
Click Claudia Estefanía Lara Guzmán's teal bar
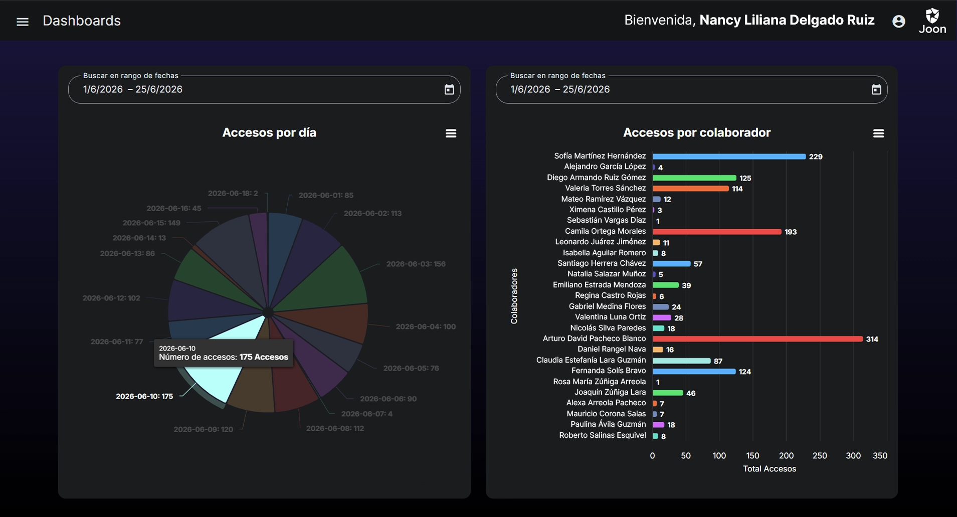[682, 361]
